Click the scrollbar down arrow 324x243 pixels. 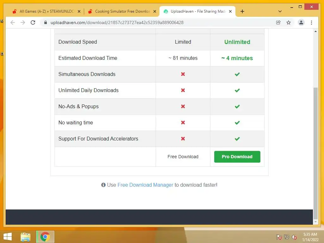pos(315,222)
